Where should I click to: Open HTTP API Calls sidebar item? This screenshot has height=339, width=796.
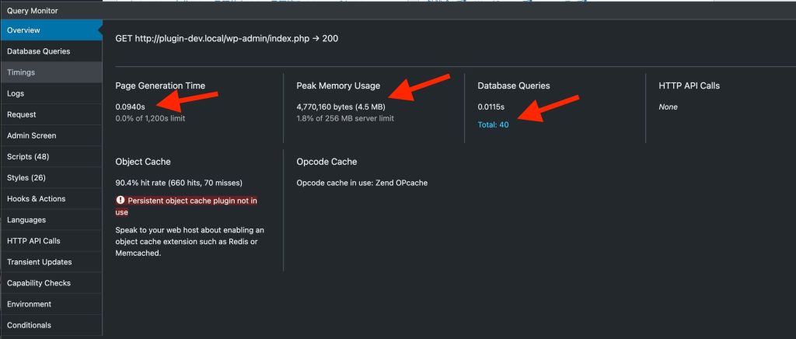(x=33, y=241)
